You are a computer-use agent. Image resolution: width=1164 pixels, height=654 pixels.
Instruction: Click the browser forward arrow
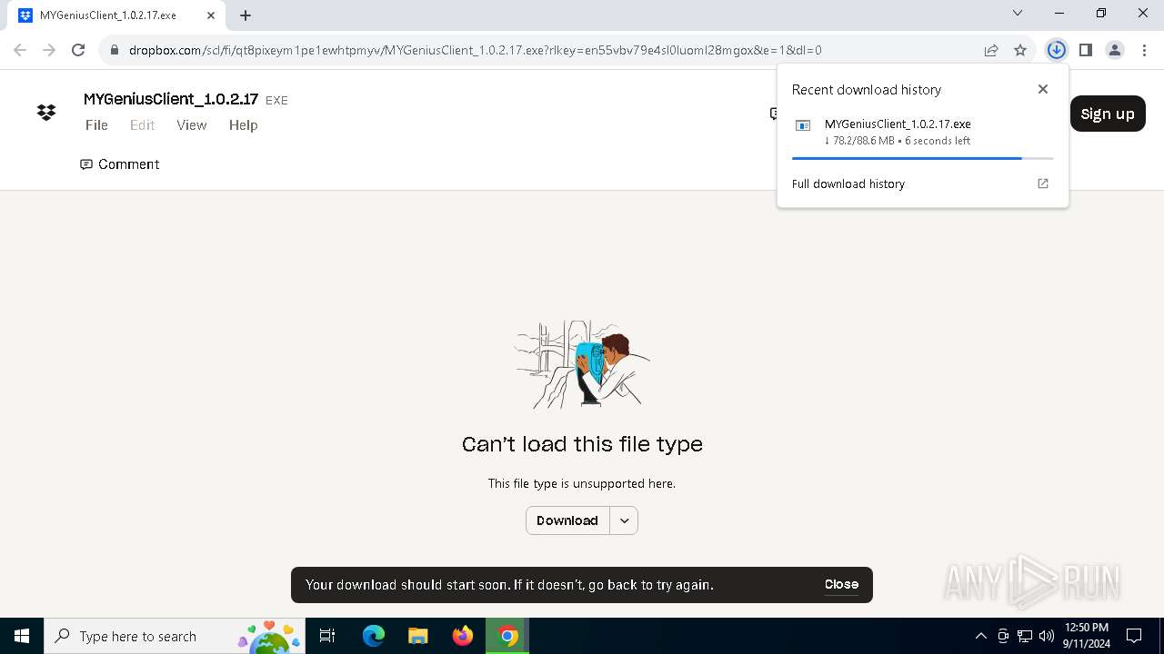49,50
